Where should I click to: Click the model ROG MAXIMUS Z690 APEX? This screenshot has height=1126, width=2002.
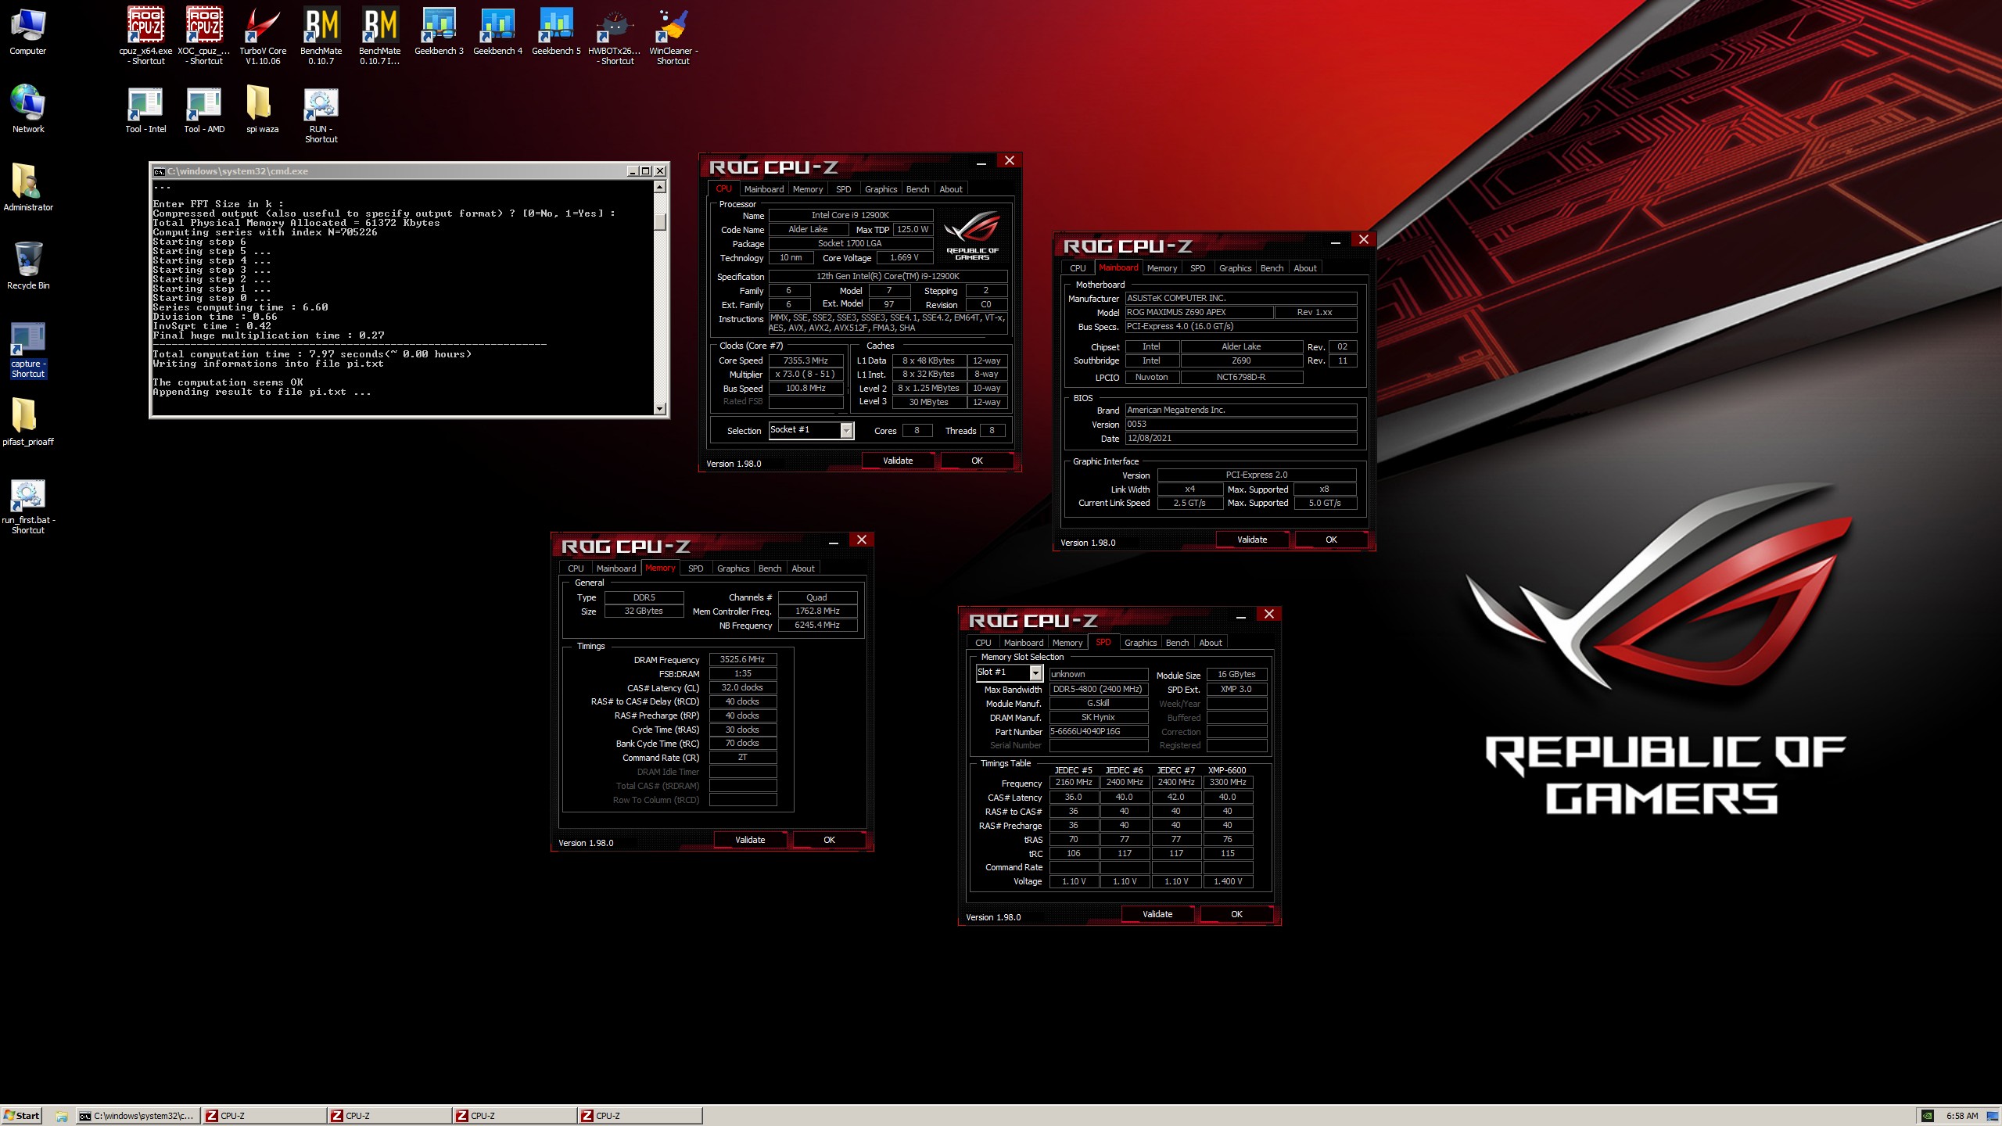coord(1198,312)
